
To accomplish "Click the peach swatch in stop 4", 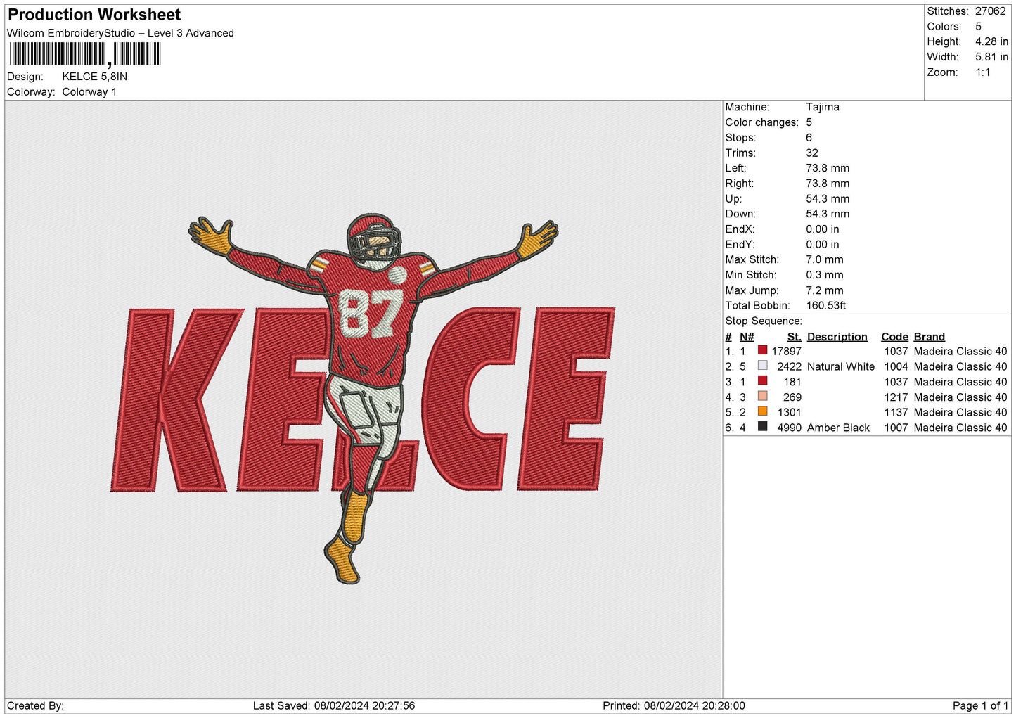I will pyautogui.click(x=762, y=396).
